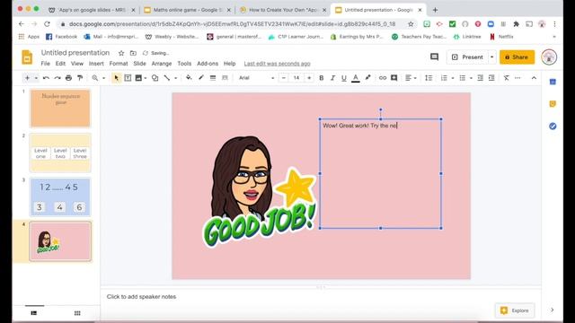Open the Arrange menu
Image resolution: width=575 pixels, height=323 pixels.
pos(162,64)
